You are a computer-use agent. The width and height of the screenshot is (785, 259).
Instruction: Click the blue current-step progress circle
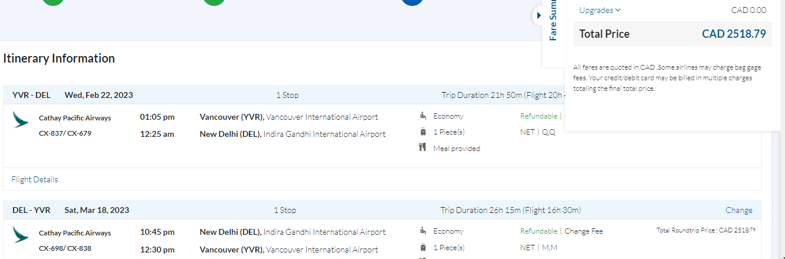[412, 2]
